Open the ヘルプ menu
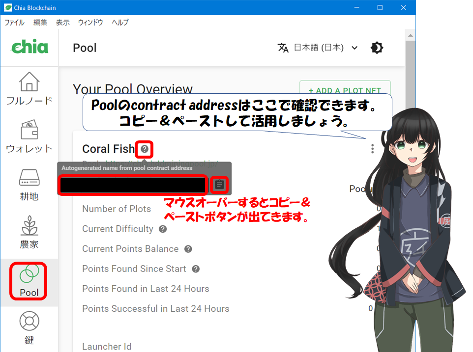Screen dimensions: 473x352 click(x=120, y=23)
